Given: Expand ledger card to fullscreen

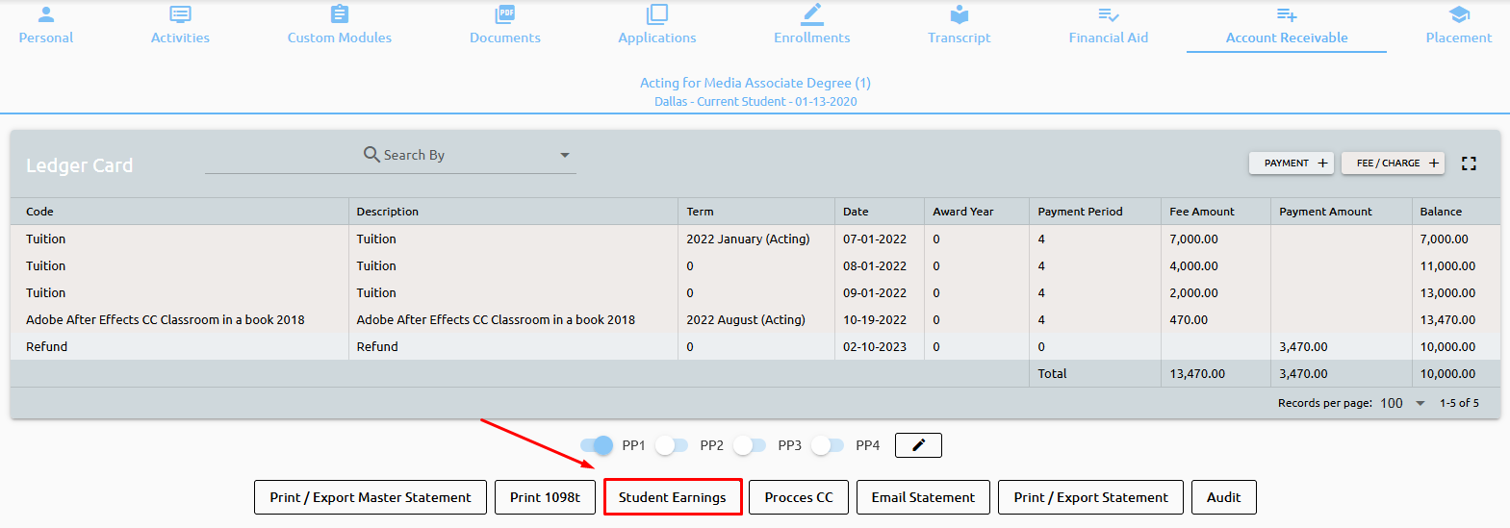Looking at the screenshot, I should tap(1468, 163).
